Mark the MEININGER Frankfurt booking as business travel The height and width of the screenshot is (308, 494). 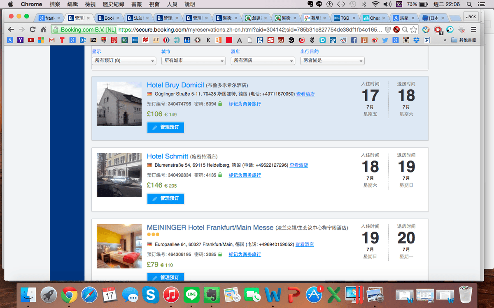click(x=245, y=254)
